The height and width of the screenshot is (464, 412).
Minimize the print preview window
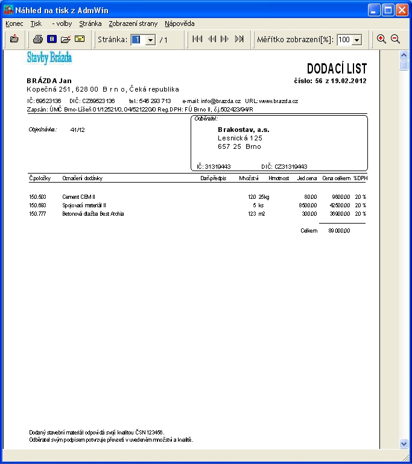pyautogui.click(x=374, y=10)
